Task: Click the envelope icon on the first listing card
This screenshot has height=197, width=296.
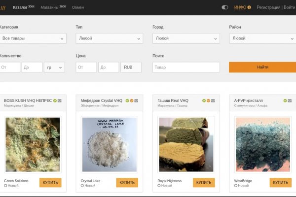Action: pyautogui.click(x=60, y=100)
